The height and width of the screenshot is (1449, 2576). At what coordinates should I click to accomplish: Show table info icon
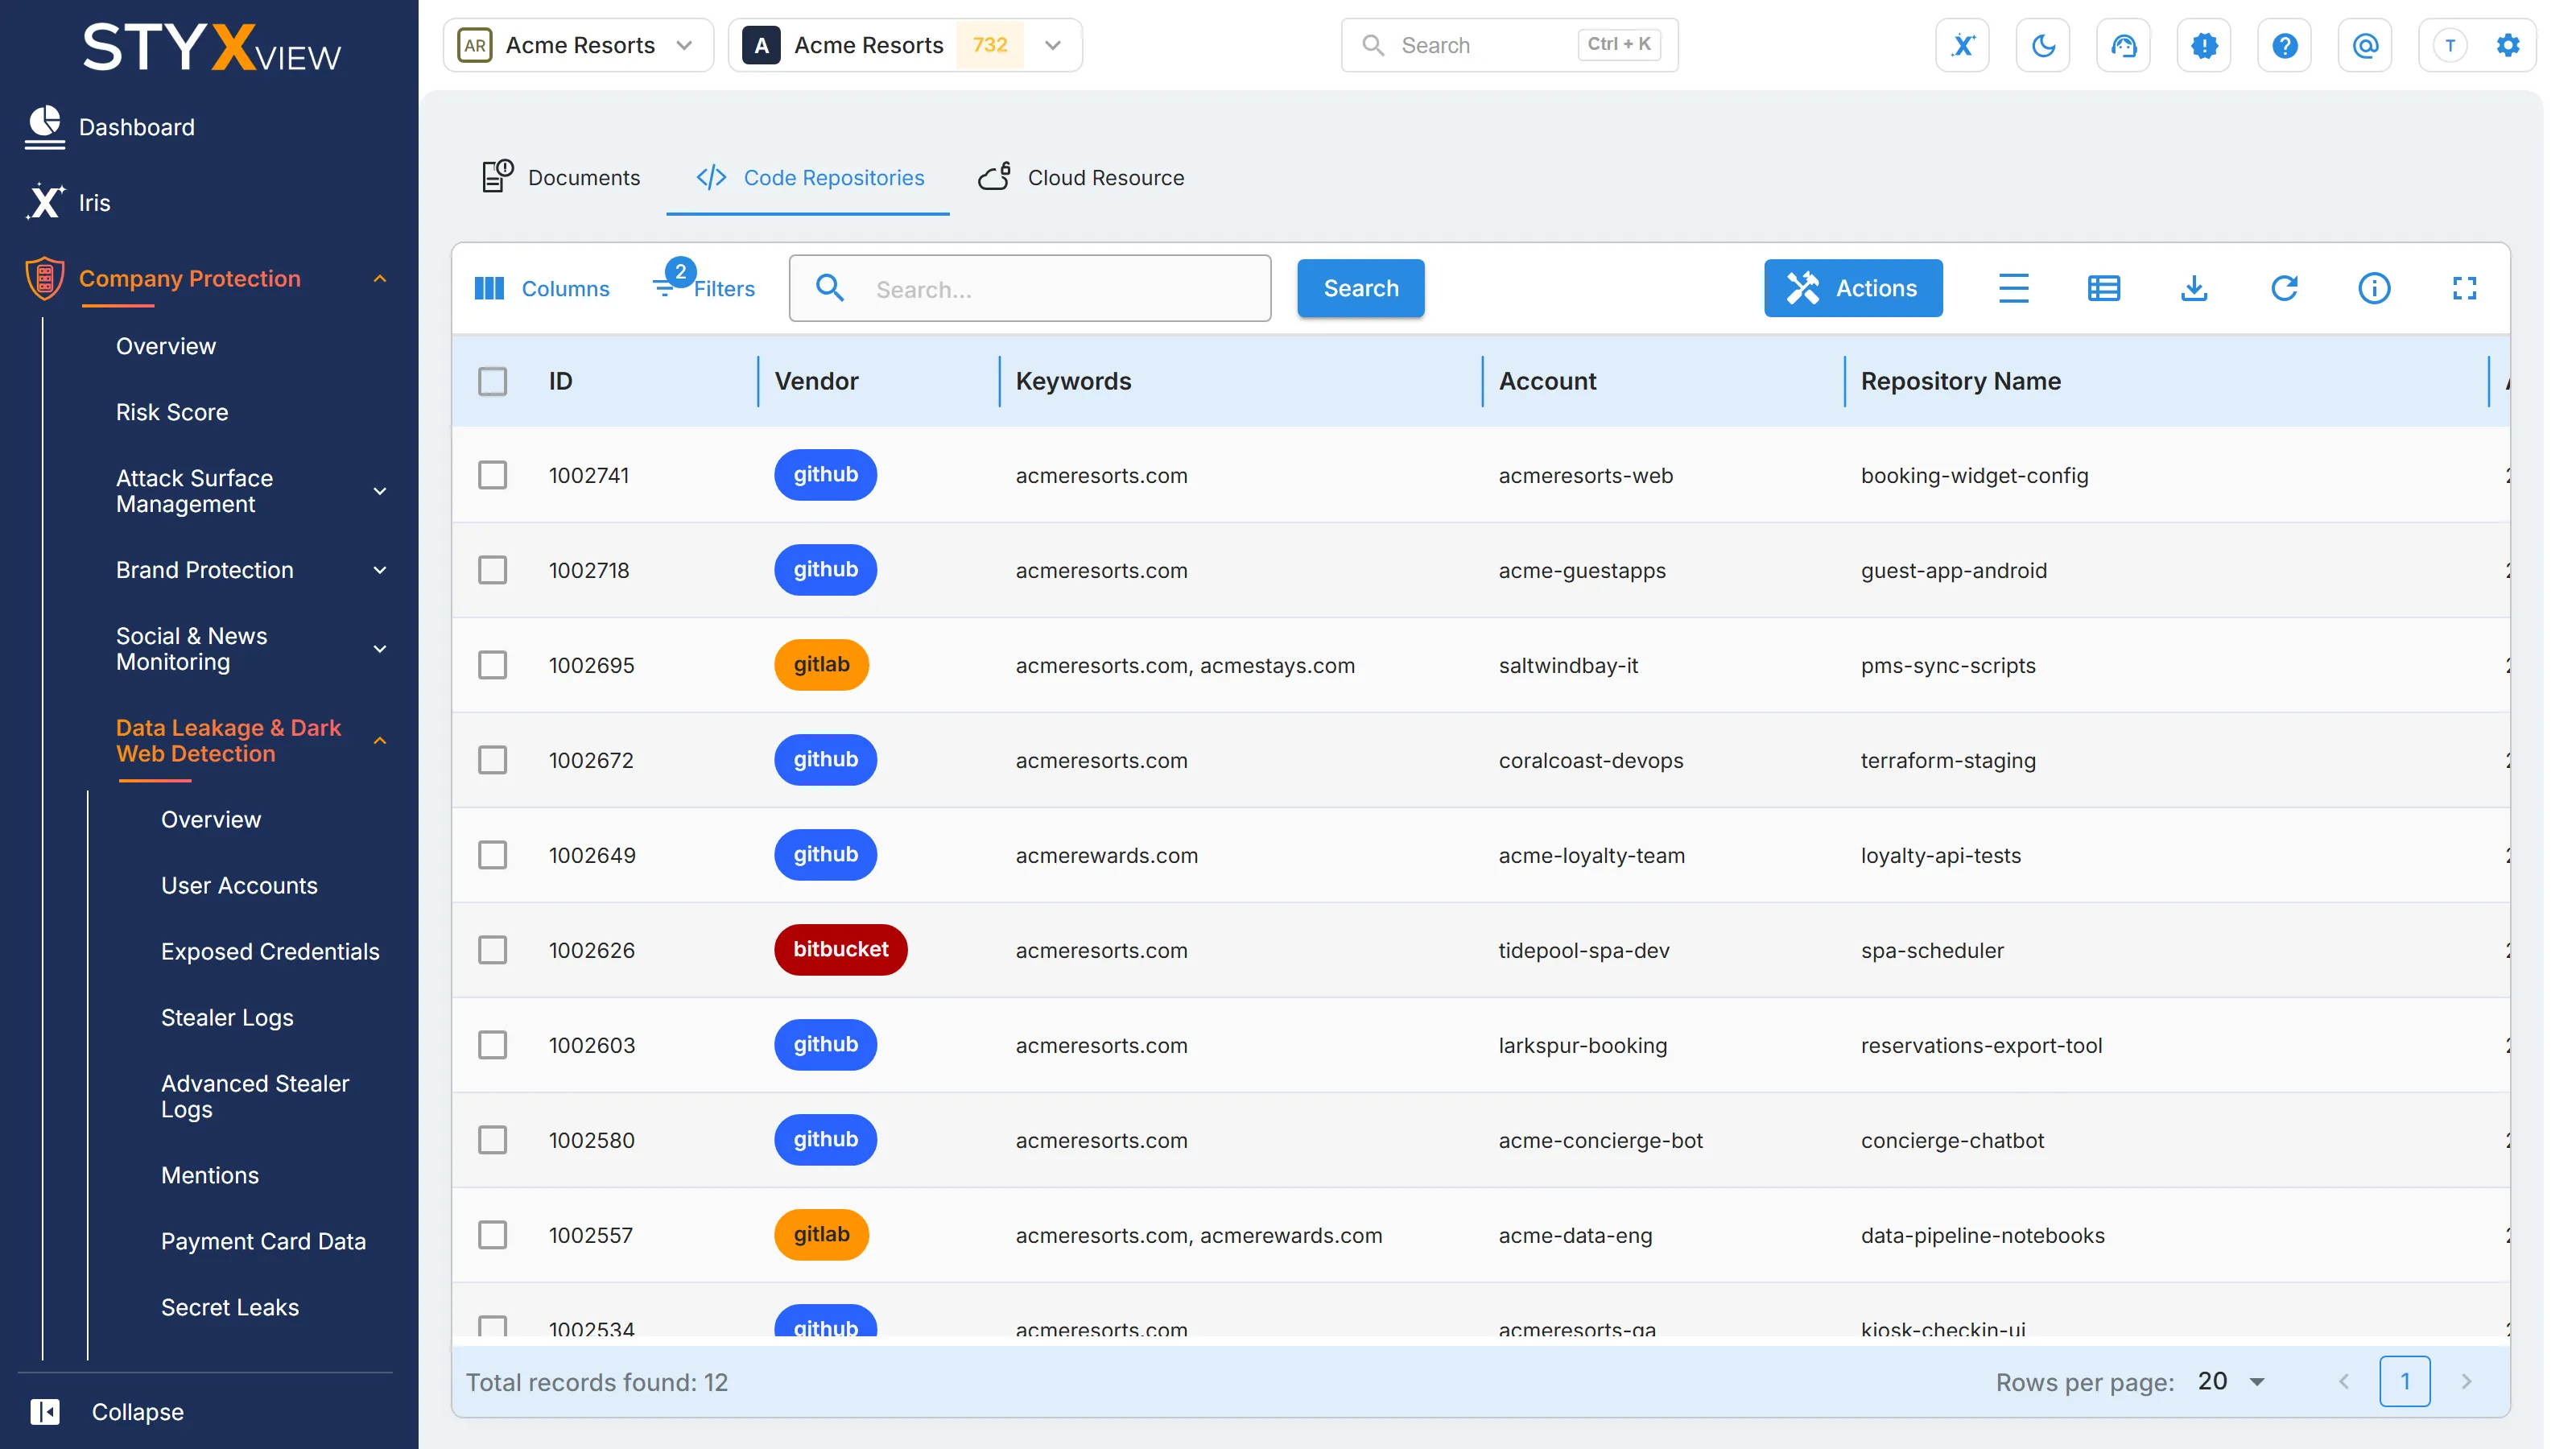tap(2374, 288)
